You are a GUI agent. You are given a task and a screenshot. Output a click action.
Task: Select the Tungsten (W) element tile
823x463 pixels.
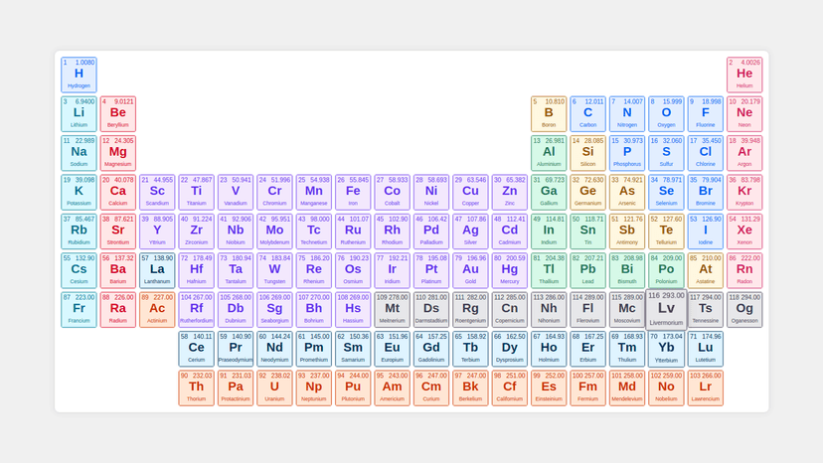pos(274,269)
